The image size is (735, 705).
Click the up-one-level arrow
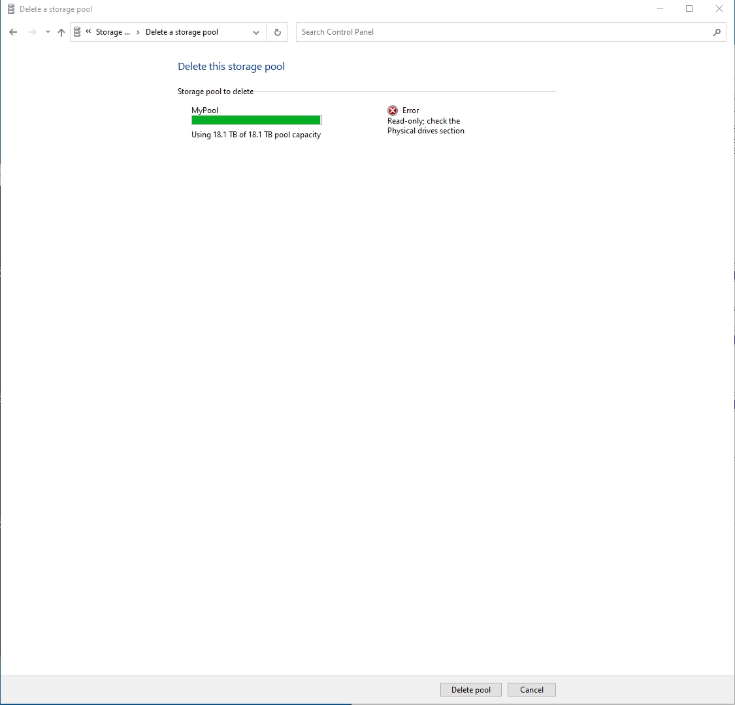pyautogui.click(x=61, y=31)
